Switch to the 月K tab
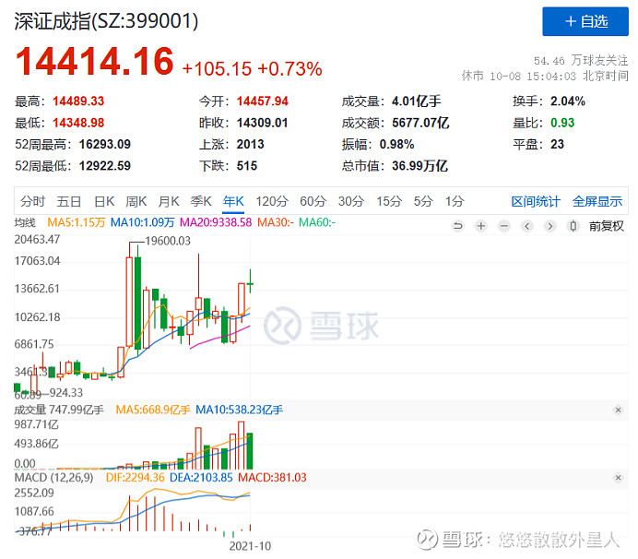Screen dimensions: 638x559 [169, 201]
